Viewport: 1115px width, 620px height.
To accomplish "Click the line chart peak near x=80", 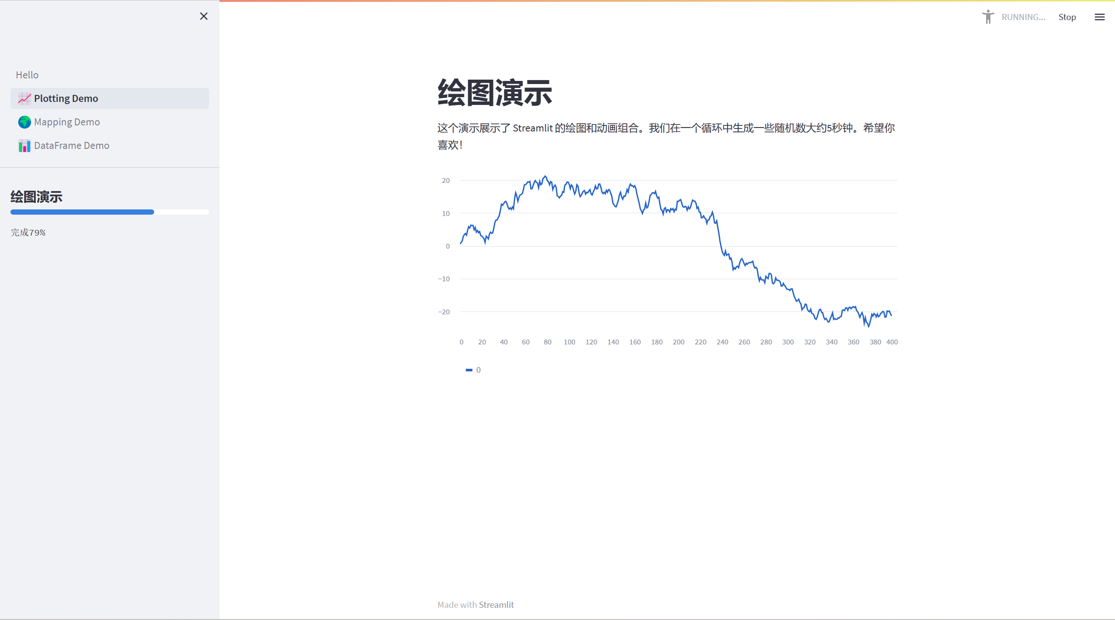I will coord(545,177).
